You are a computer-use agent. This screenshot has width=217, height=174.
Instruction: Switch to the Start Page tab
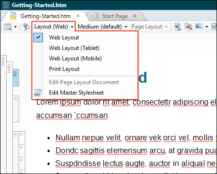[x=115, y=16]
